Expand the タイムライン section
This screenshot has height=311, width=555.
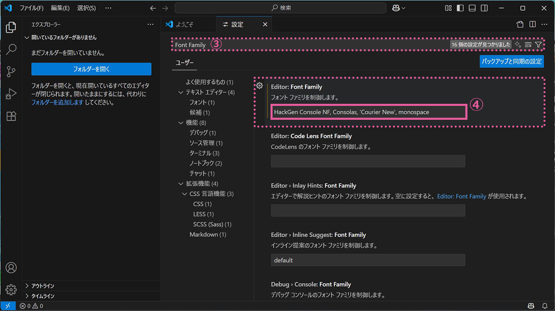[x=91, y=296]
